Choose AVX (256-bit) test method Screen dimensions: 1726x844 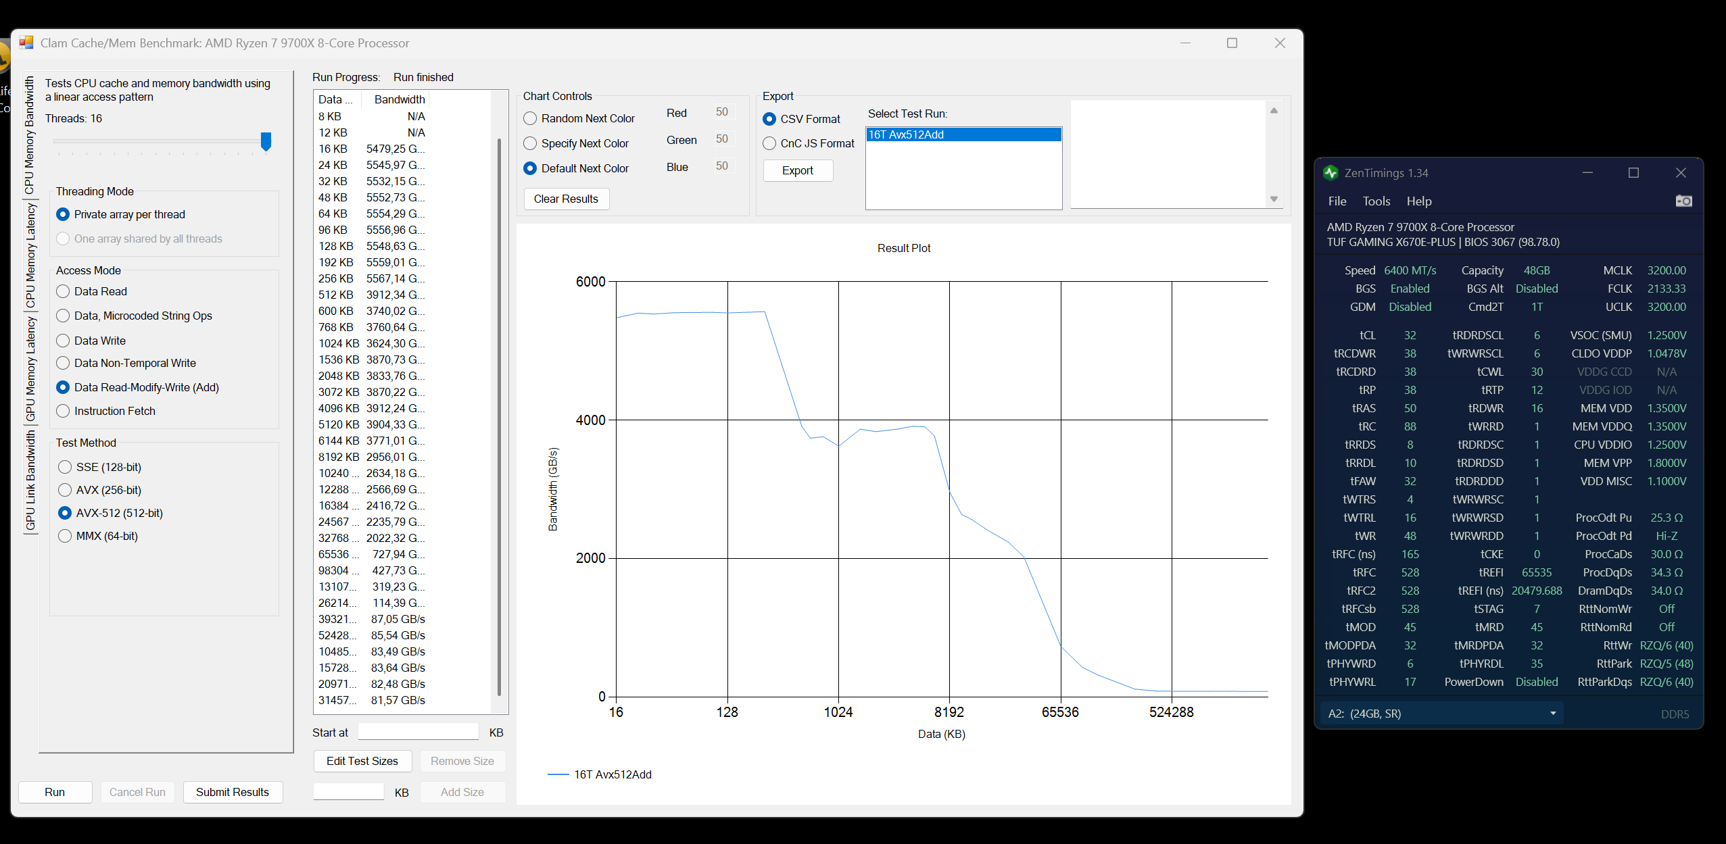point(66,490)
